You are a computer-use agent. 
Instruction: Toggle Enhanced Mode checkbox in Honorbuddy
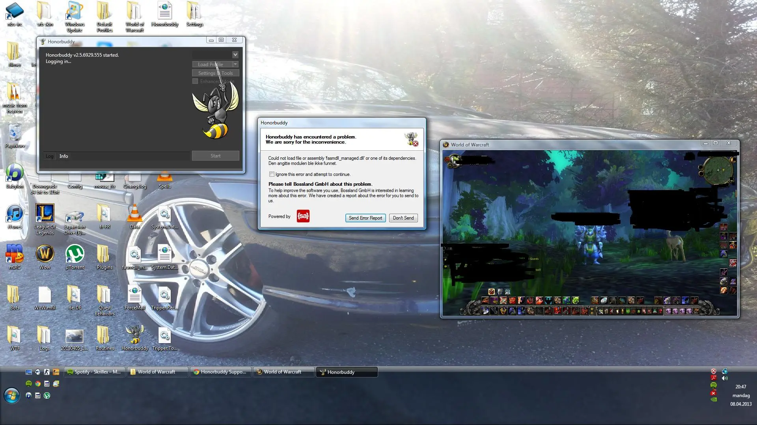pos(195,81)
